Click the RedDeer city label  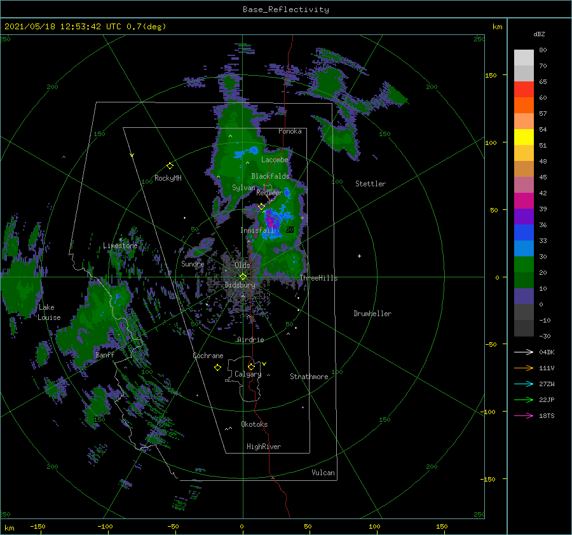pos(269,193)
